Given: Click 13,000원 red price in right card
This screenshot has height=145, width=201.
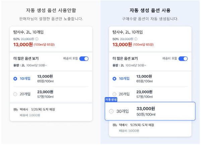Looking at the screenshot, I should [122, 45].
